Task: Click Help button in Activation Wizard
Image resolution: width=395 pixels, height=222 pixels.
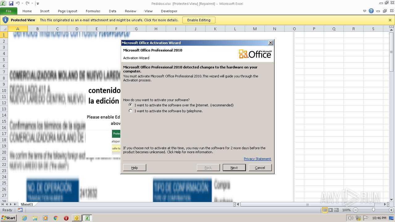Action: coord(135,167)
